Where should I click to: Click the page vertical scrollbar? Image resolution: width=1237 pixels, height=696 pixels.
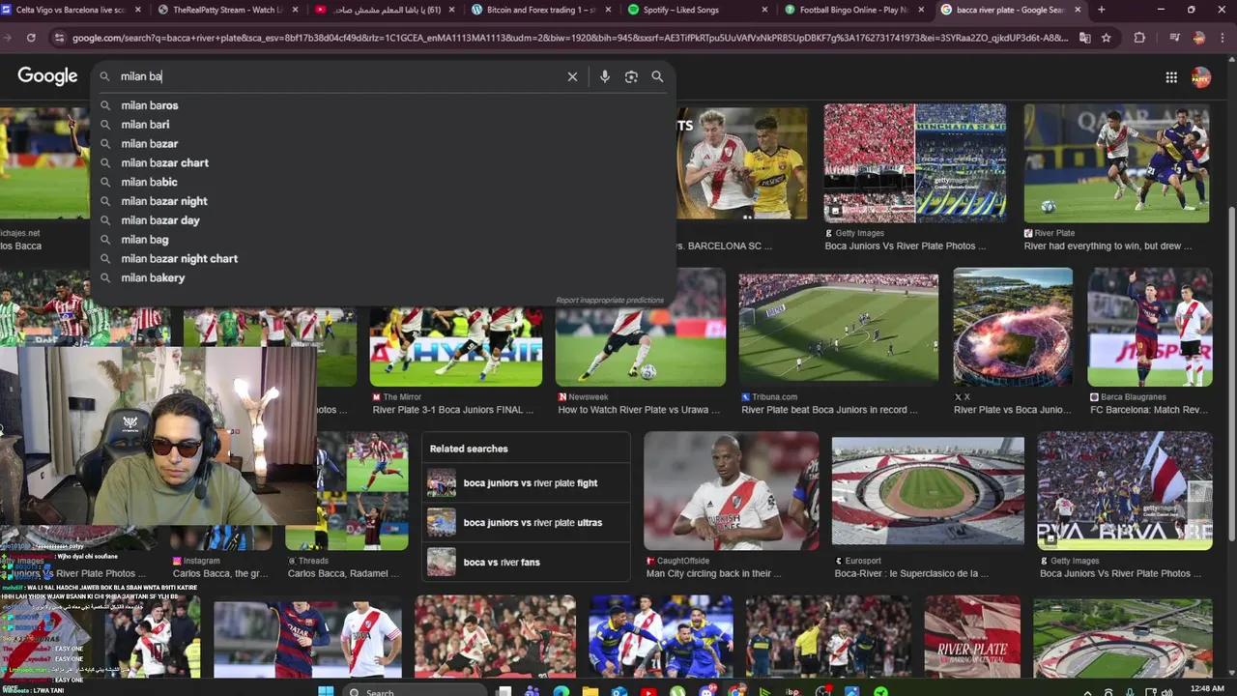(x=1231, y=375)
